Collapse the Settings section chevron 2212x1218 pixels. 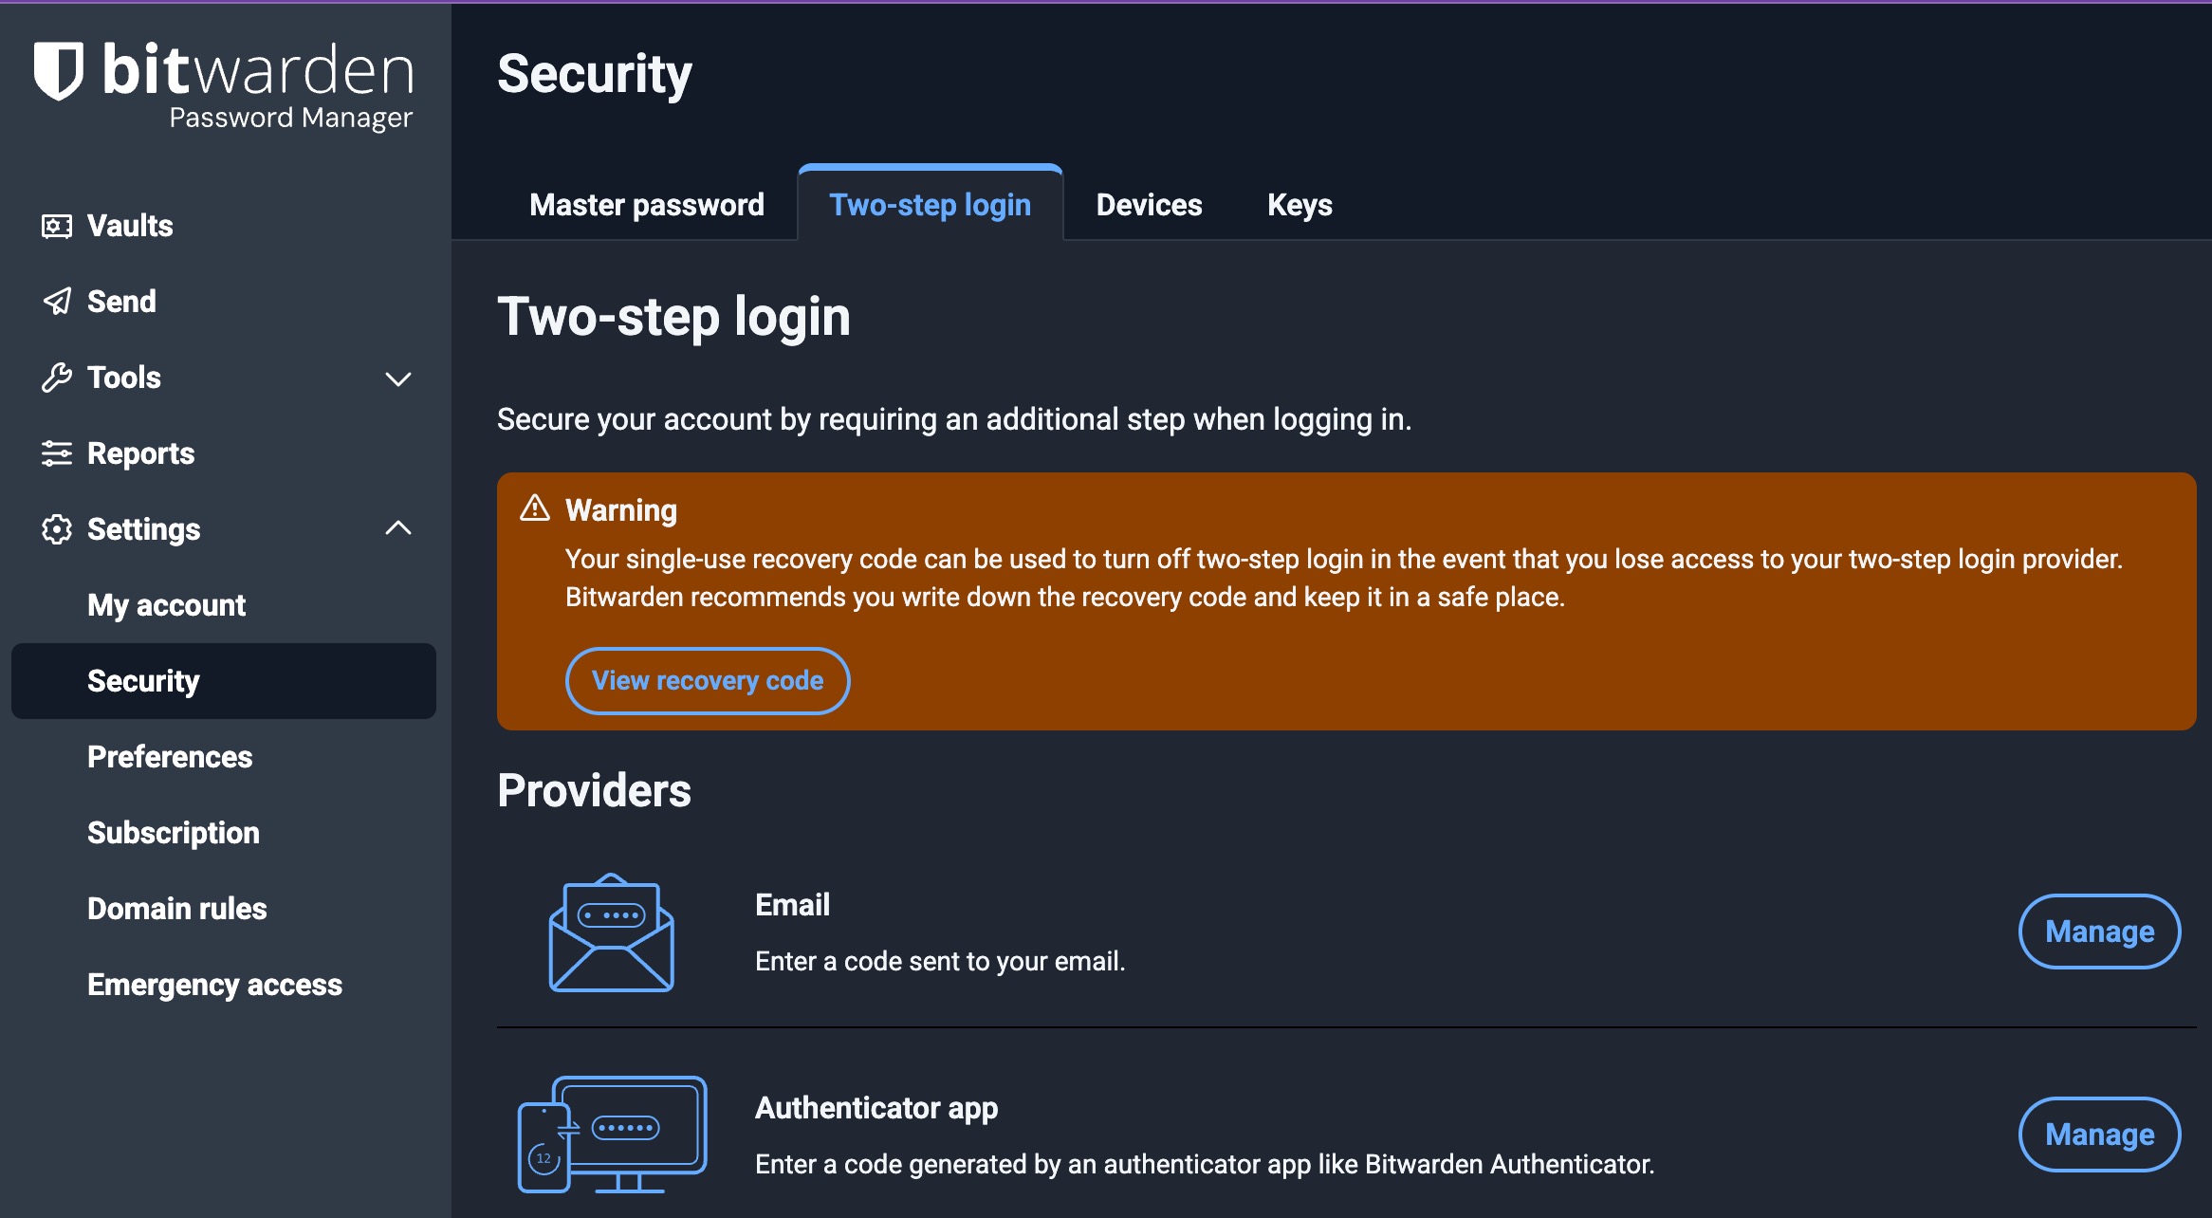(x=398, y=528)
